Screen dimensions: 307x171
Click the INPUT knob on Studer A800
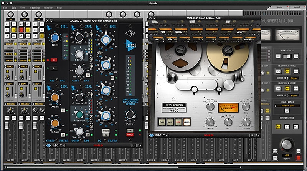[210, 122]
